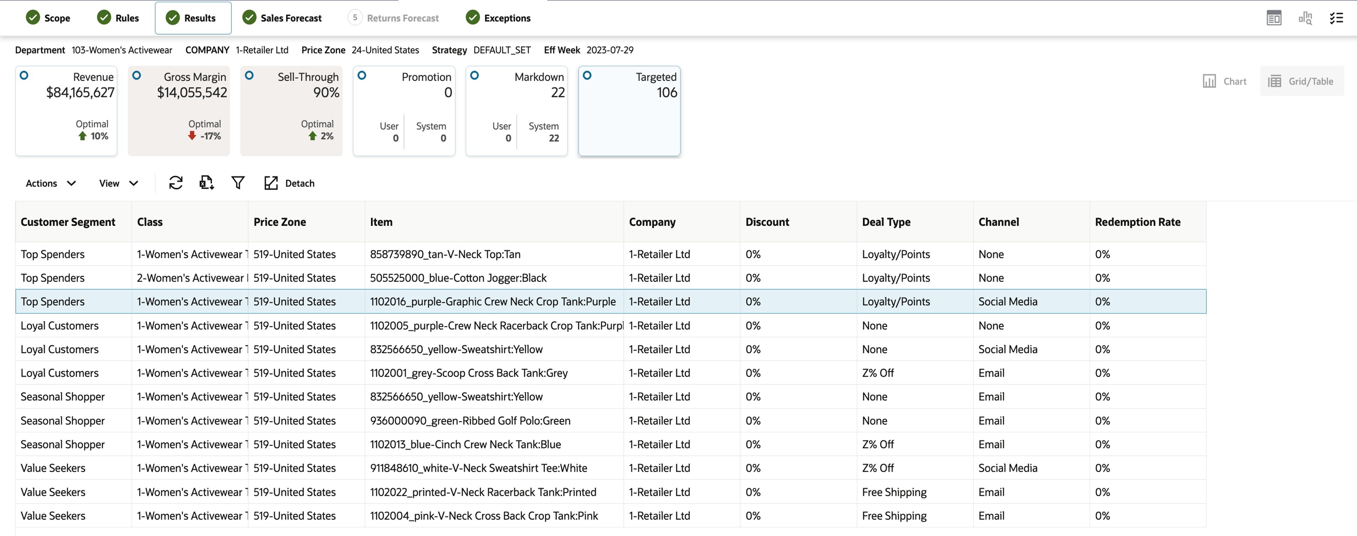Click the Detach table icon
The height and width of the screenshot is (536, 1357).
pos(271,183)
